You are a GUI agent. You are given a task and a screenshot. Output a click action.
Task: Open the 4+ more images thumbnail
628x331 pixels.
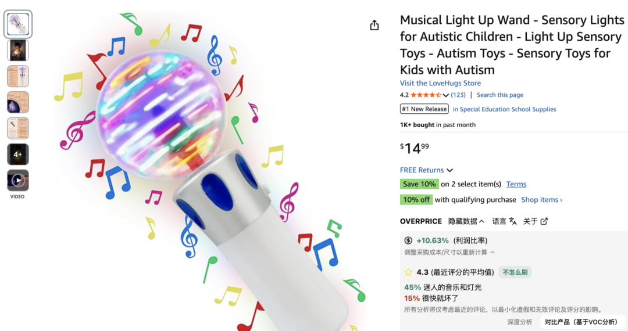(x=17, y=154)
